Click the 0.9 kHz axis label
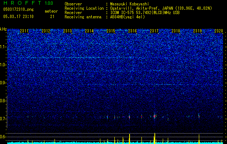This screenshot has height=144, width=227. [x=3, y=83]
